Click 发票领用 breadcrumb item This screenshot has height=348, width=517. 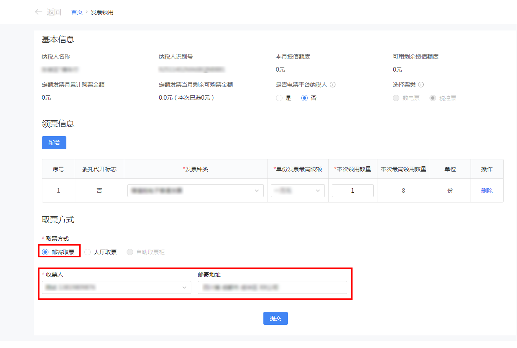[x=102, y=12]
